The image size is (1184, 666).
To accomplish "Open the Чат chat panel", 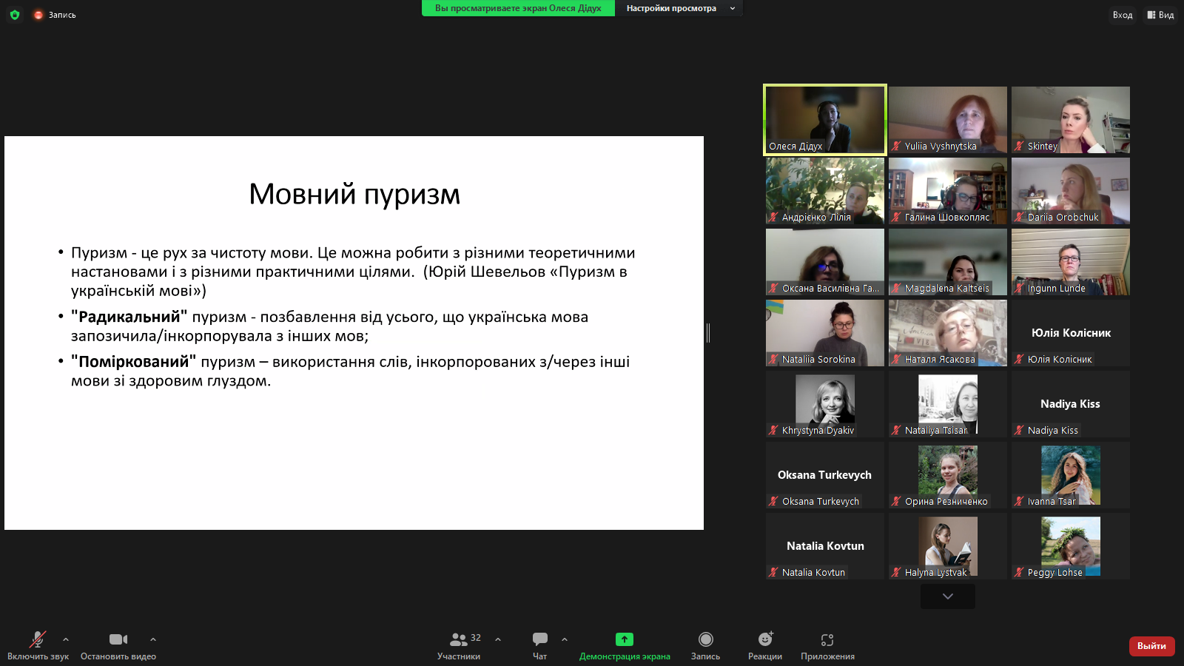I will 540,645.
